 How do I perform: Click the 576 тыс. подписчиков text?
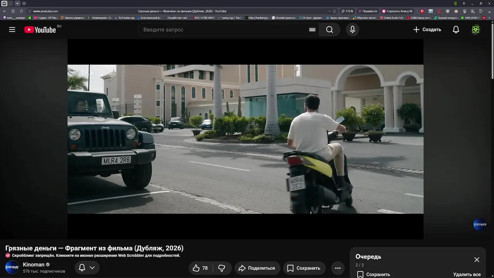coord(44,271)
